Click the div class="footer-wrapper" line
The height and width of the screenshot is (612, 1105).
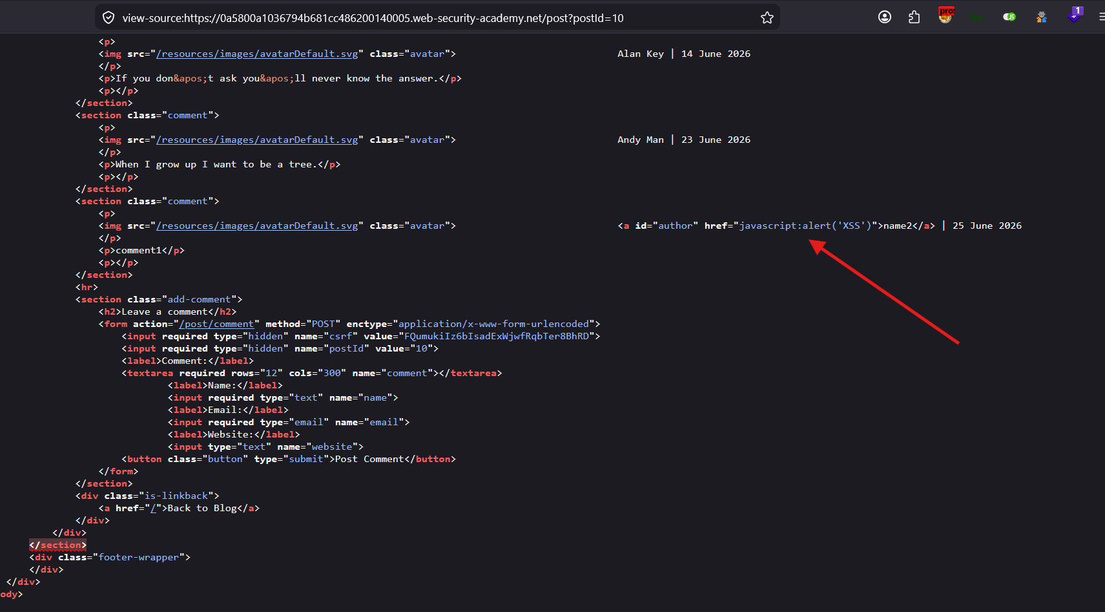pyautogui.click(x=110, y=557)
